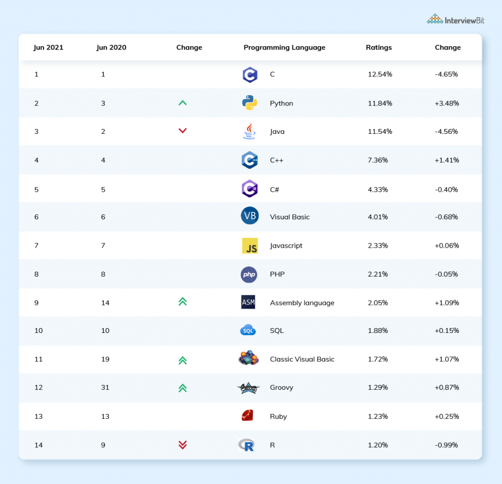
Task: Select the Ratings column header
Action: pyautogui.click(x=378, y=48)
